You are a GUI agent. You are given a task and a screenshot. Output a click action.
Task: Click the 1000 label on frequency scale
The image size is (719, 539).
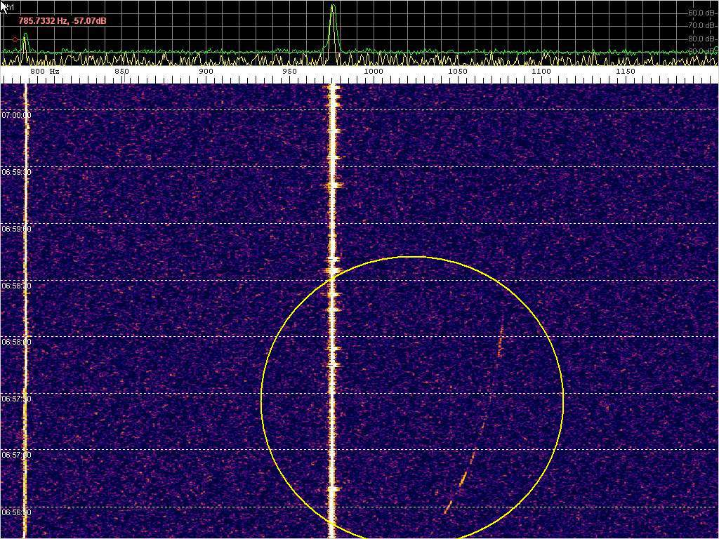tap(374, 72)
